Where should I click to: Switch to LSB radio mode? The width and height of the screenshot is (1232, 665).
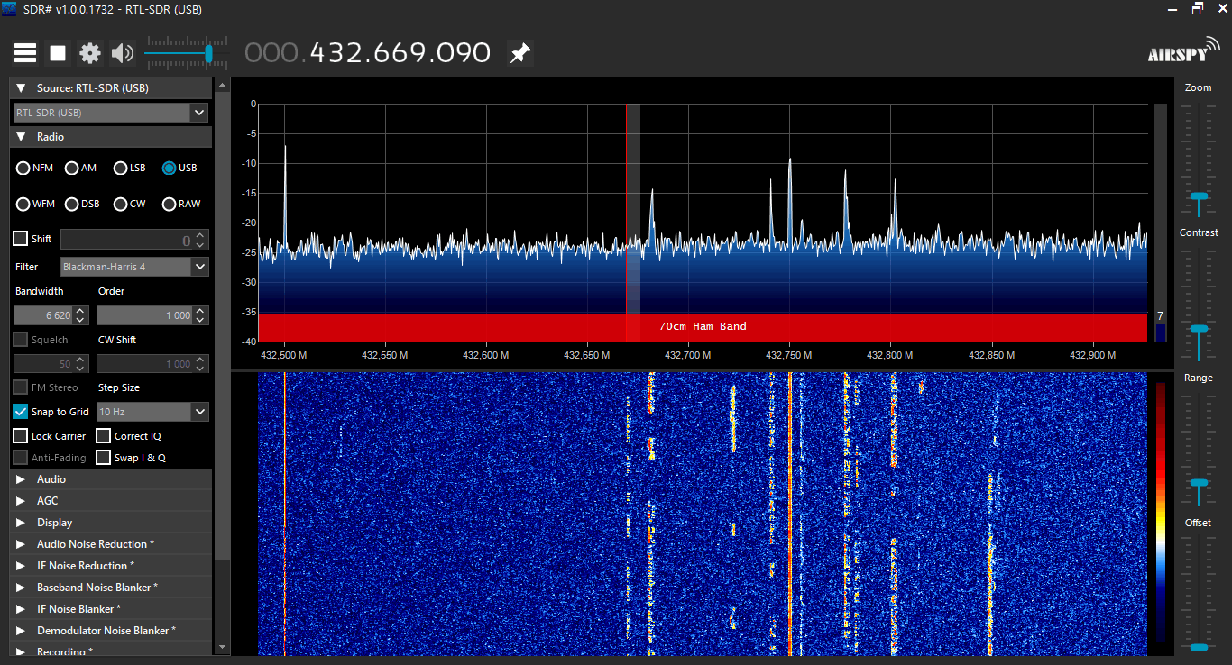point(121,169)
